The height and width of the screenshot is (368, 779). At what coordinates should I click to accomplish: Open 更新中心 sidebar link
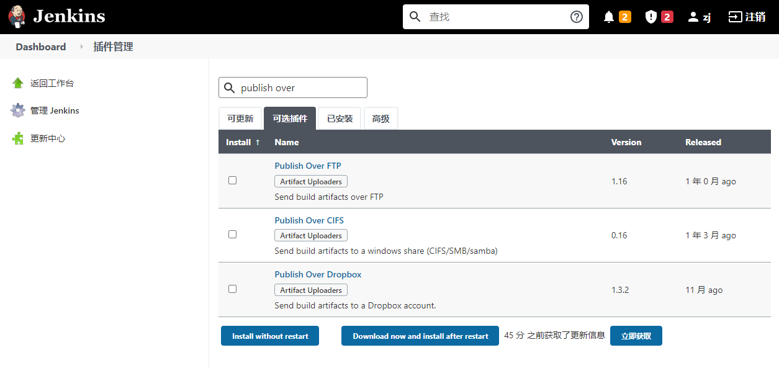coord(48,138)
